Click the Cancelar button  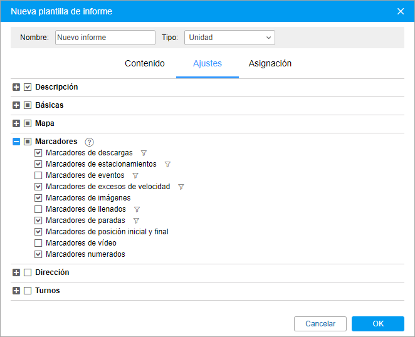pos(320,324)
